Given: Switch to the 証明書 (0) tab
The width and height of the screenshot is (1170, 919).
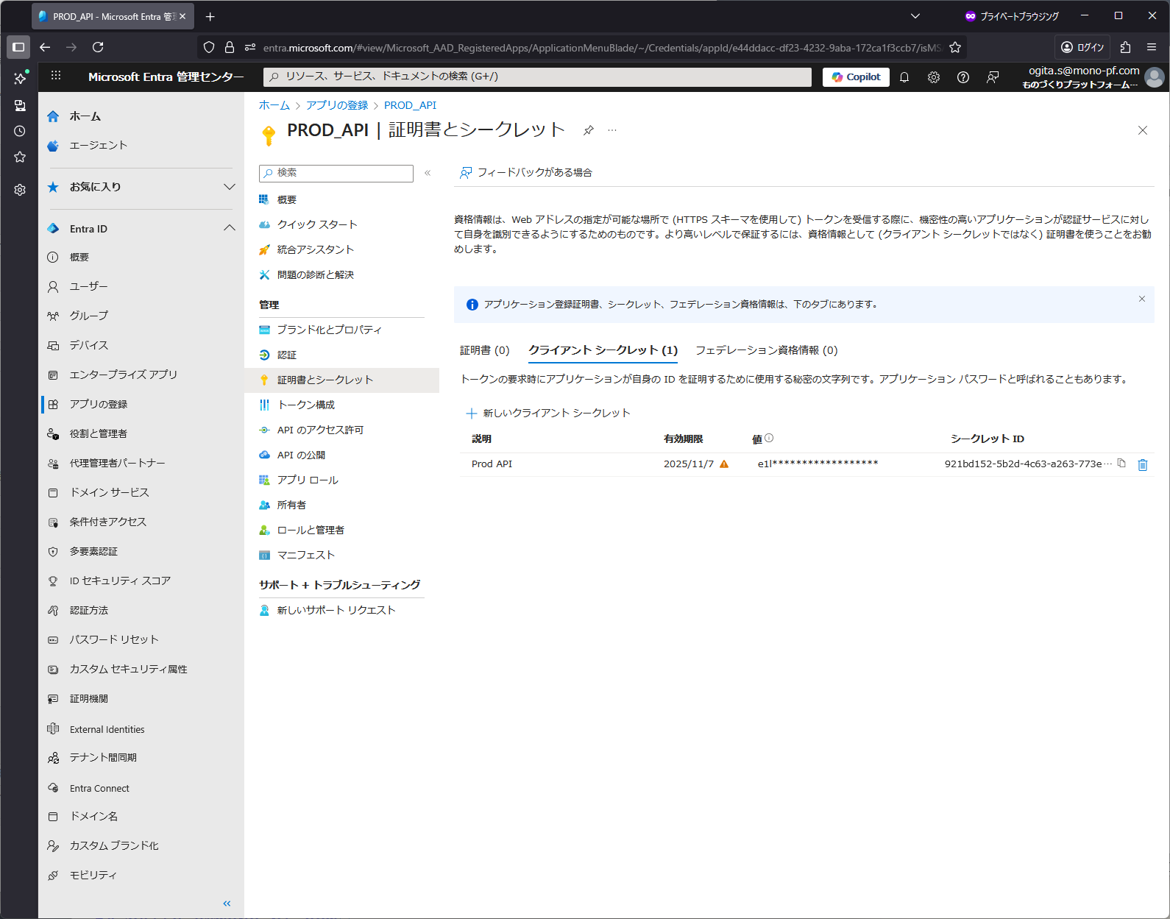Looking at the screenshot, I should click(484, 350).
